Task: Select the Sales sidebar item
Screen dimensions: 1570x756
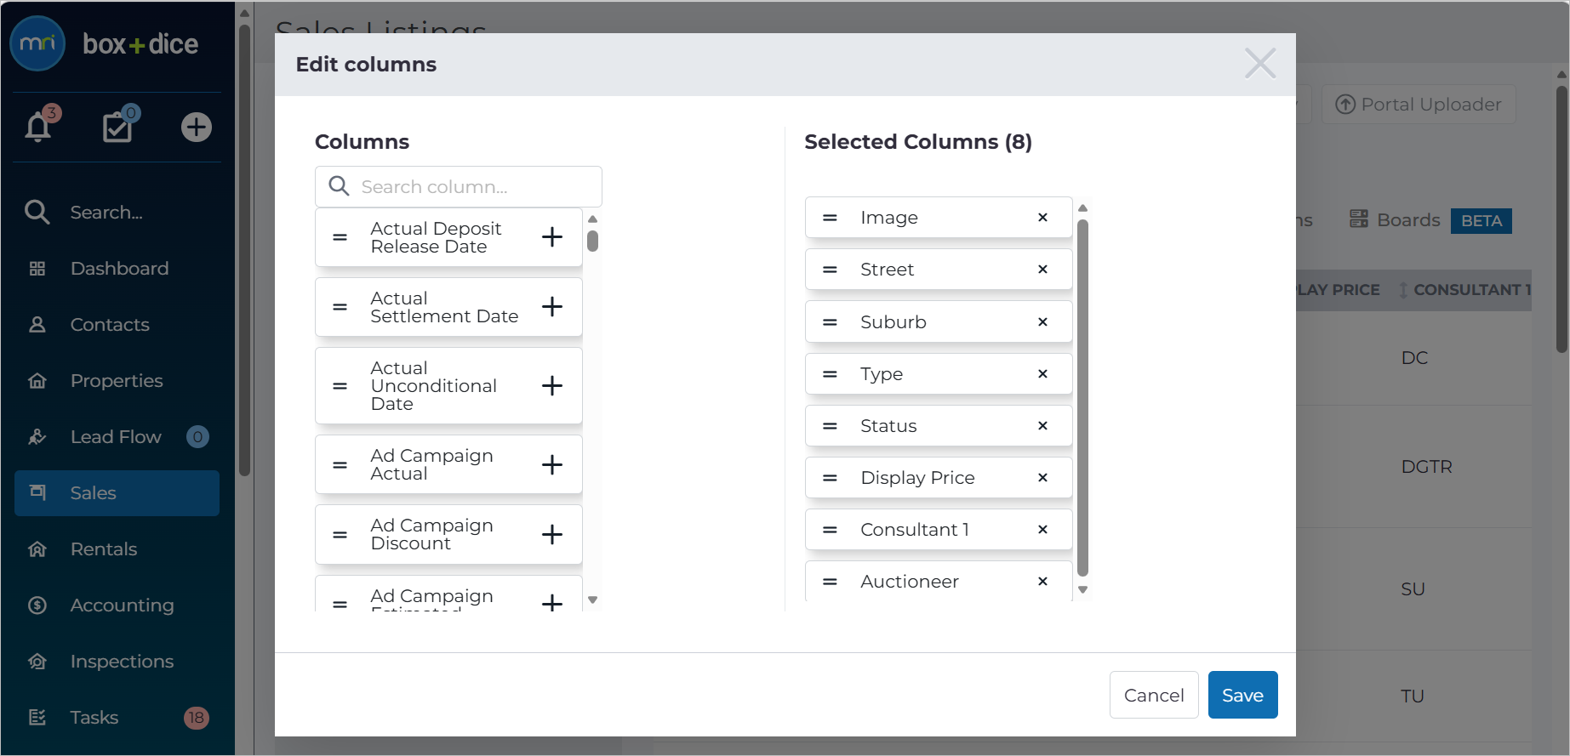Action: point(117,493)
